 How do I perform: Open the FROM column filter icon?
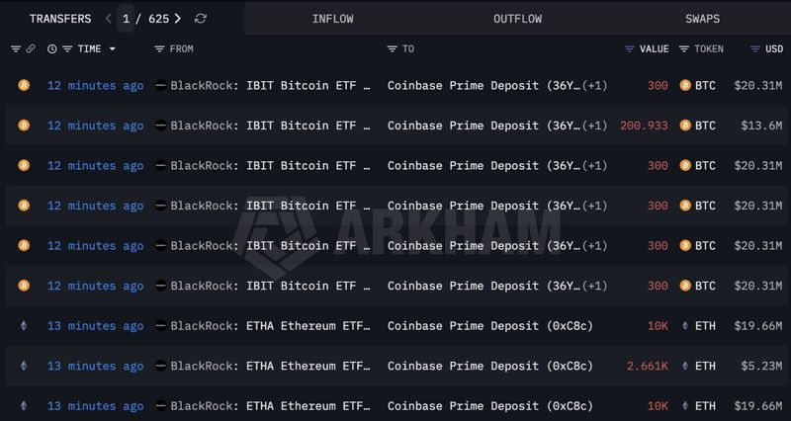click(x=160, y=49)
